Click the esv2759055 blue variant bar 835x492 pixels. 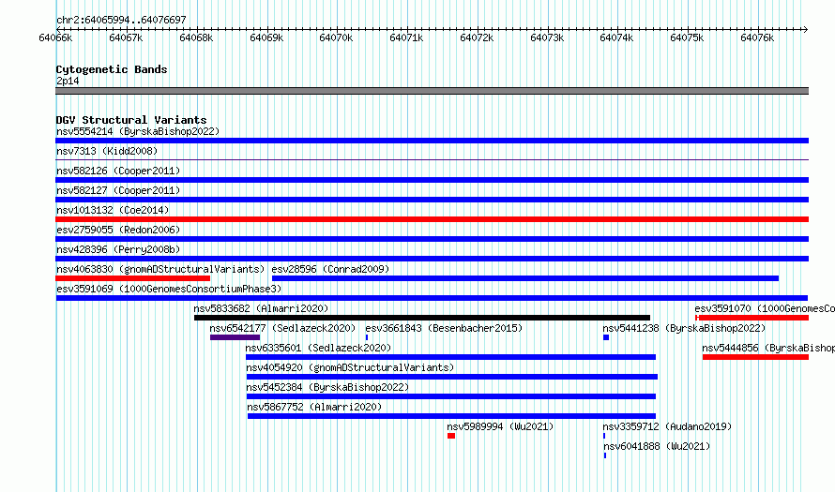[432, 239]
